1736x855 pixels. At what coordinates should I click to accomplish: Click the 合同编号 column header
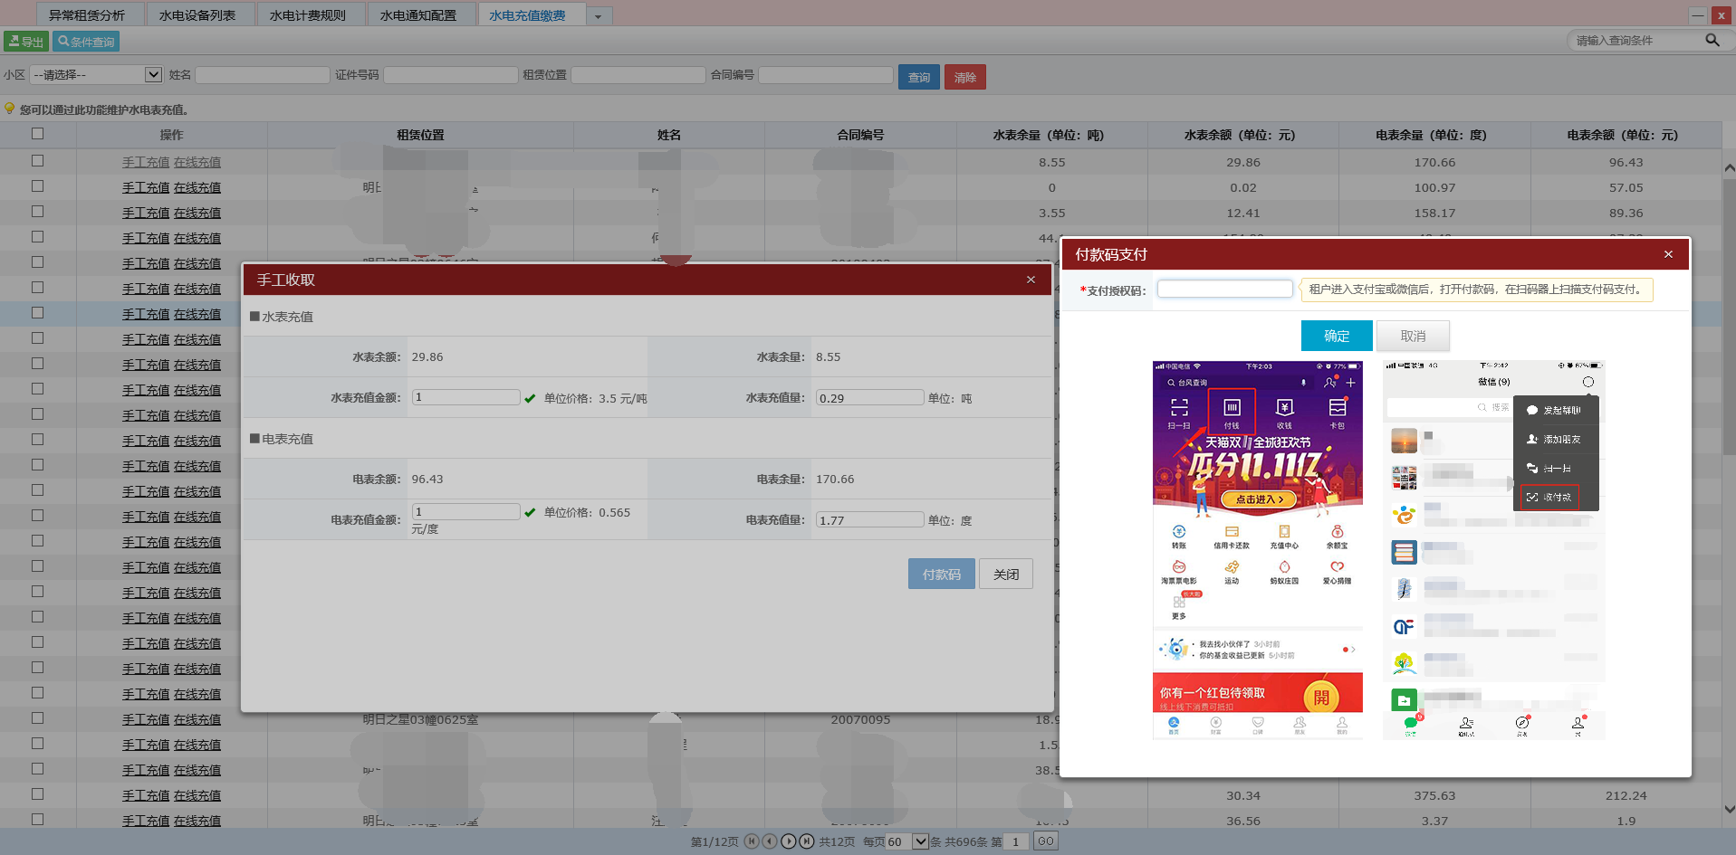coord(860,135)
